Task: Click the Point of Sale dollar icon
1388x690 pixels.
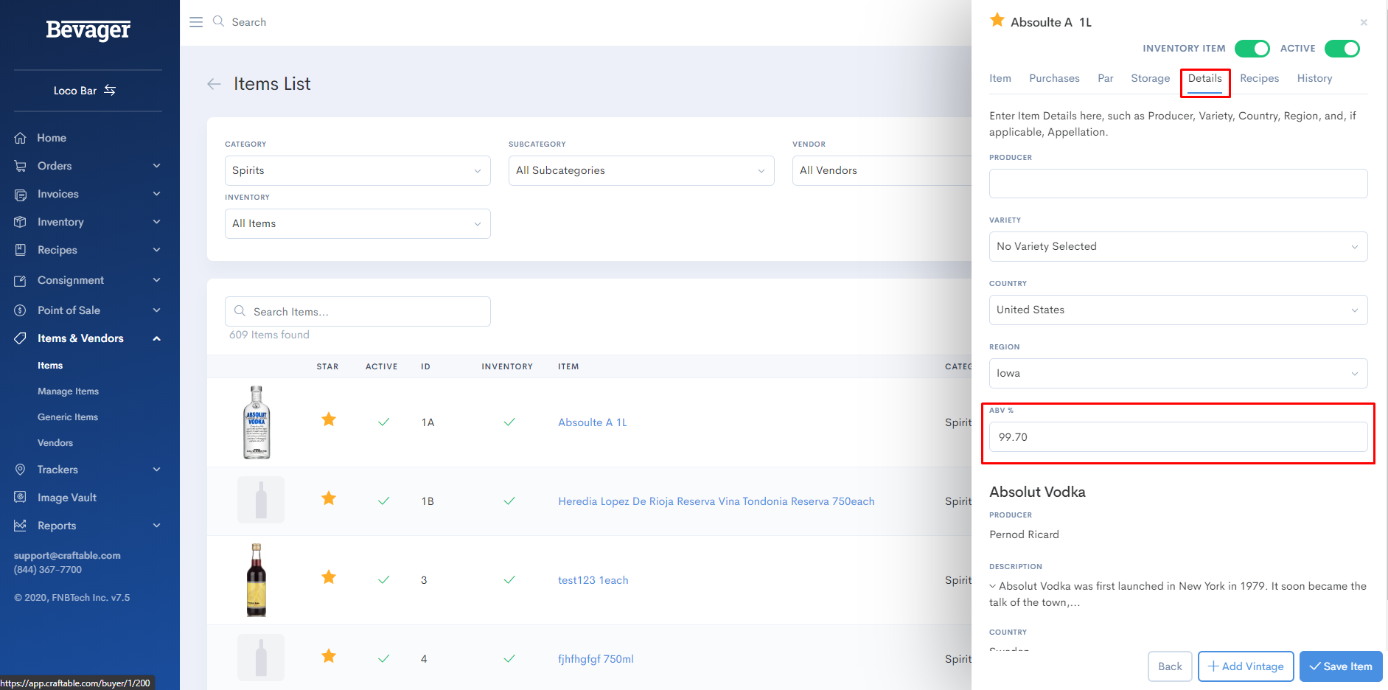Action: (21, 310)
